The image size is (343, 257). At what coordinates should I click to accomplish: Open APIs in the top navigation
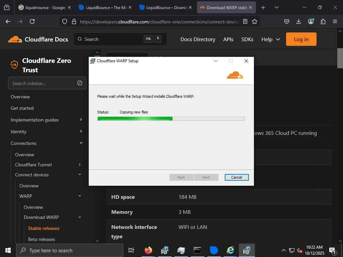228,39
